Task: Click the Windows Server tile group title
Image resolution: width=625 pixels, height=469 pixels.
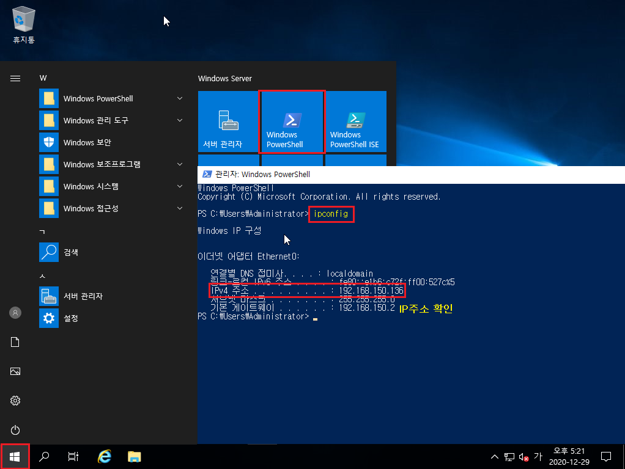Action: pyautogui.click(x=225, y=78)
